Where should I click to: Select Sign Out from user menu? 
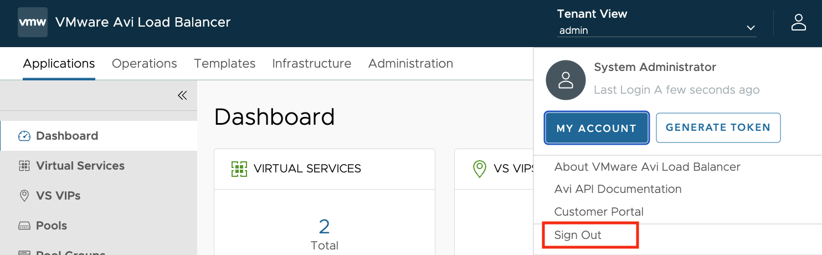click(578, 235)
